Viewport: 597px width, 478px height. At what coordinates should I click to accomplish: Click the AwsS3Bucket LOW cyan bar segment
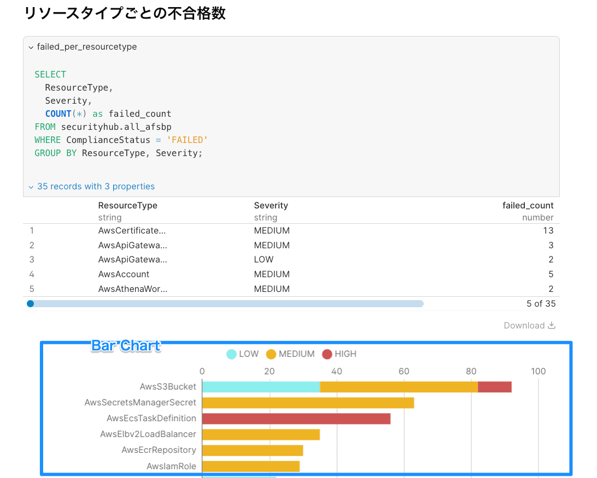(x=261, y=387)
